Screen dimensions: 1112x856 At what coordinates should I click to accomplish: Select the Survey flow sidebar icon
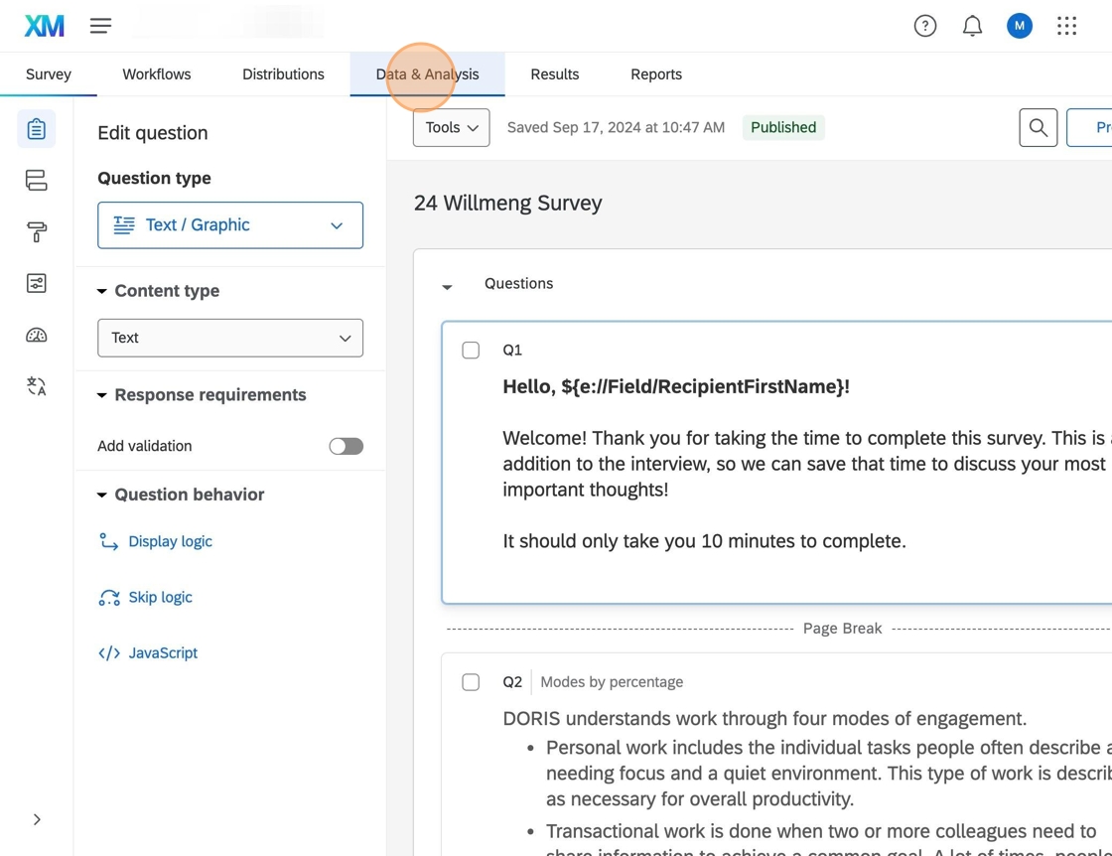pos(37,181)
